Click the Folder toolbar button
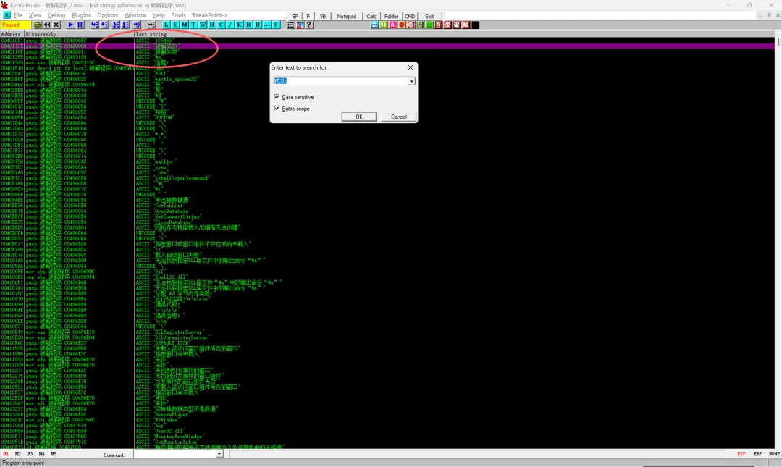782x467 pixels. coord(392,17)
